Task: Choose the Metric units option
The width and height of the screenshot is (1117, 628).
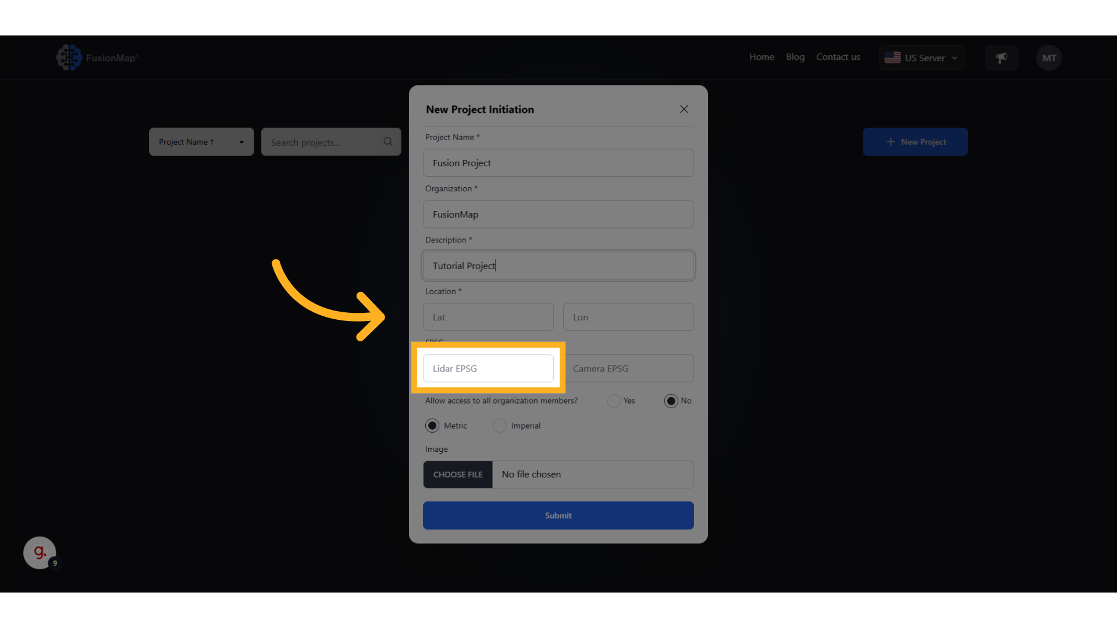Action: coord(432,426)
